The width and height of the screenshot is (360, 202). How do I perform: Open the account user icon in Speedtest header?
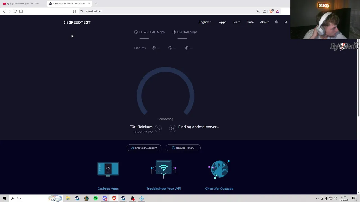pyautogui.click(x=286, y=22)
